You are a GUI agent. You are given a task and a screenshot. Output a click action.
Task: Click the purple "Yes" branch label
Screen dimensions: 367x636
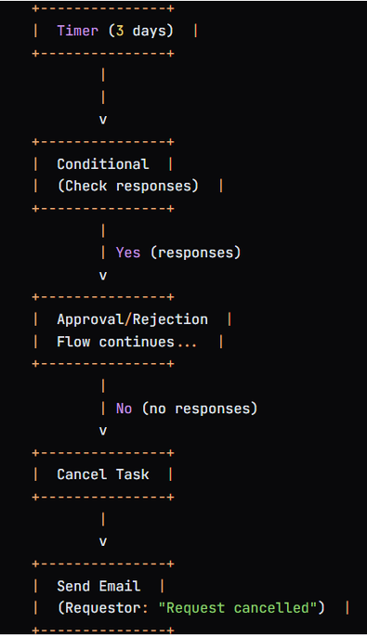tap(128, 253)
